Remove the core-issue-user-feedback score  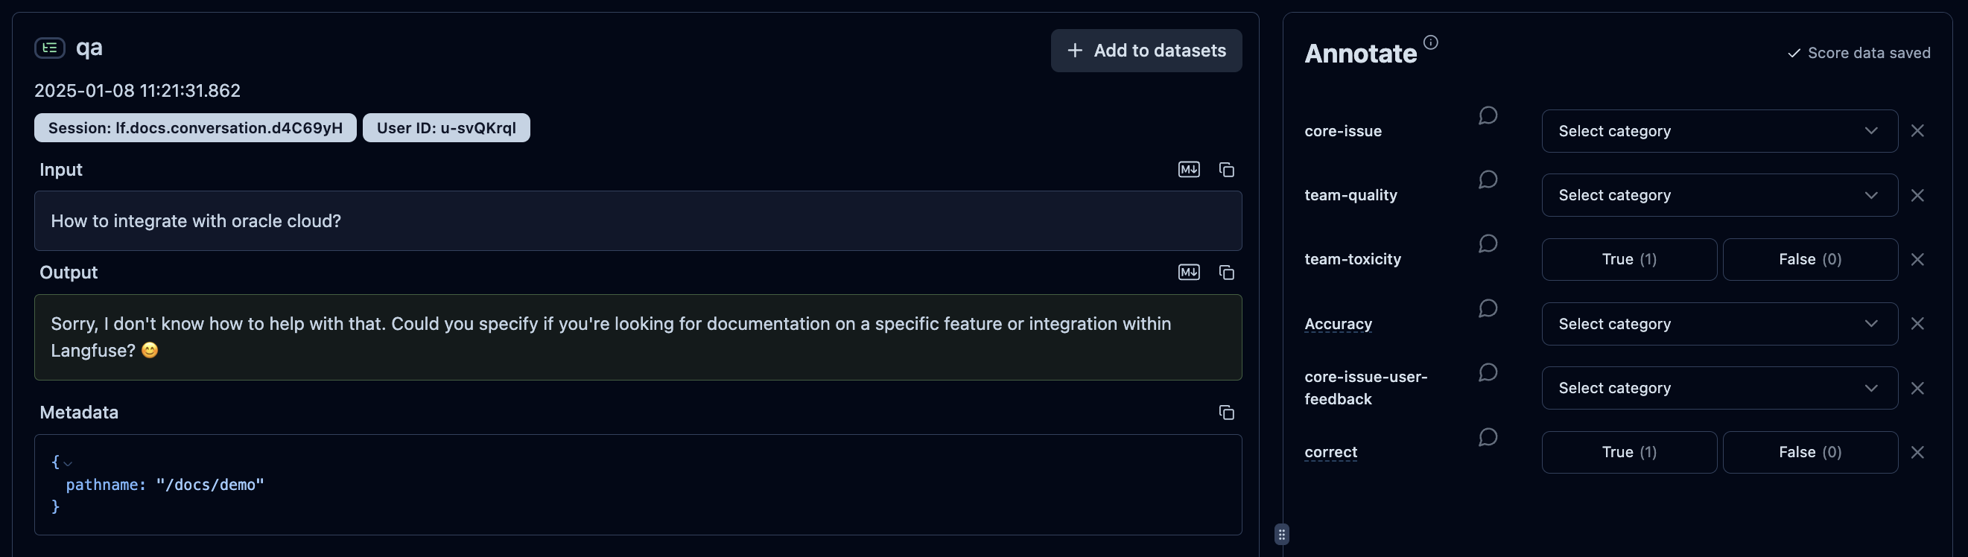(1918, 388)
